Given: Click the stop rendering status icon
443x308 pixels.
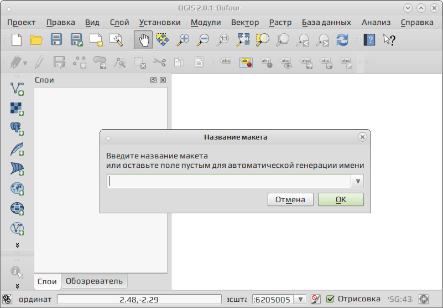Looking at the screenshot, I should pyautogui.click(x=316, y=299).
